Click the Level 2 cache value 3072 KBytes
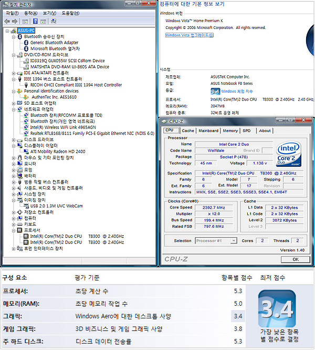 pyautogui.click(x=284, y=220)
